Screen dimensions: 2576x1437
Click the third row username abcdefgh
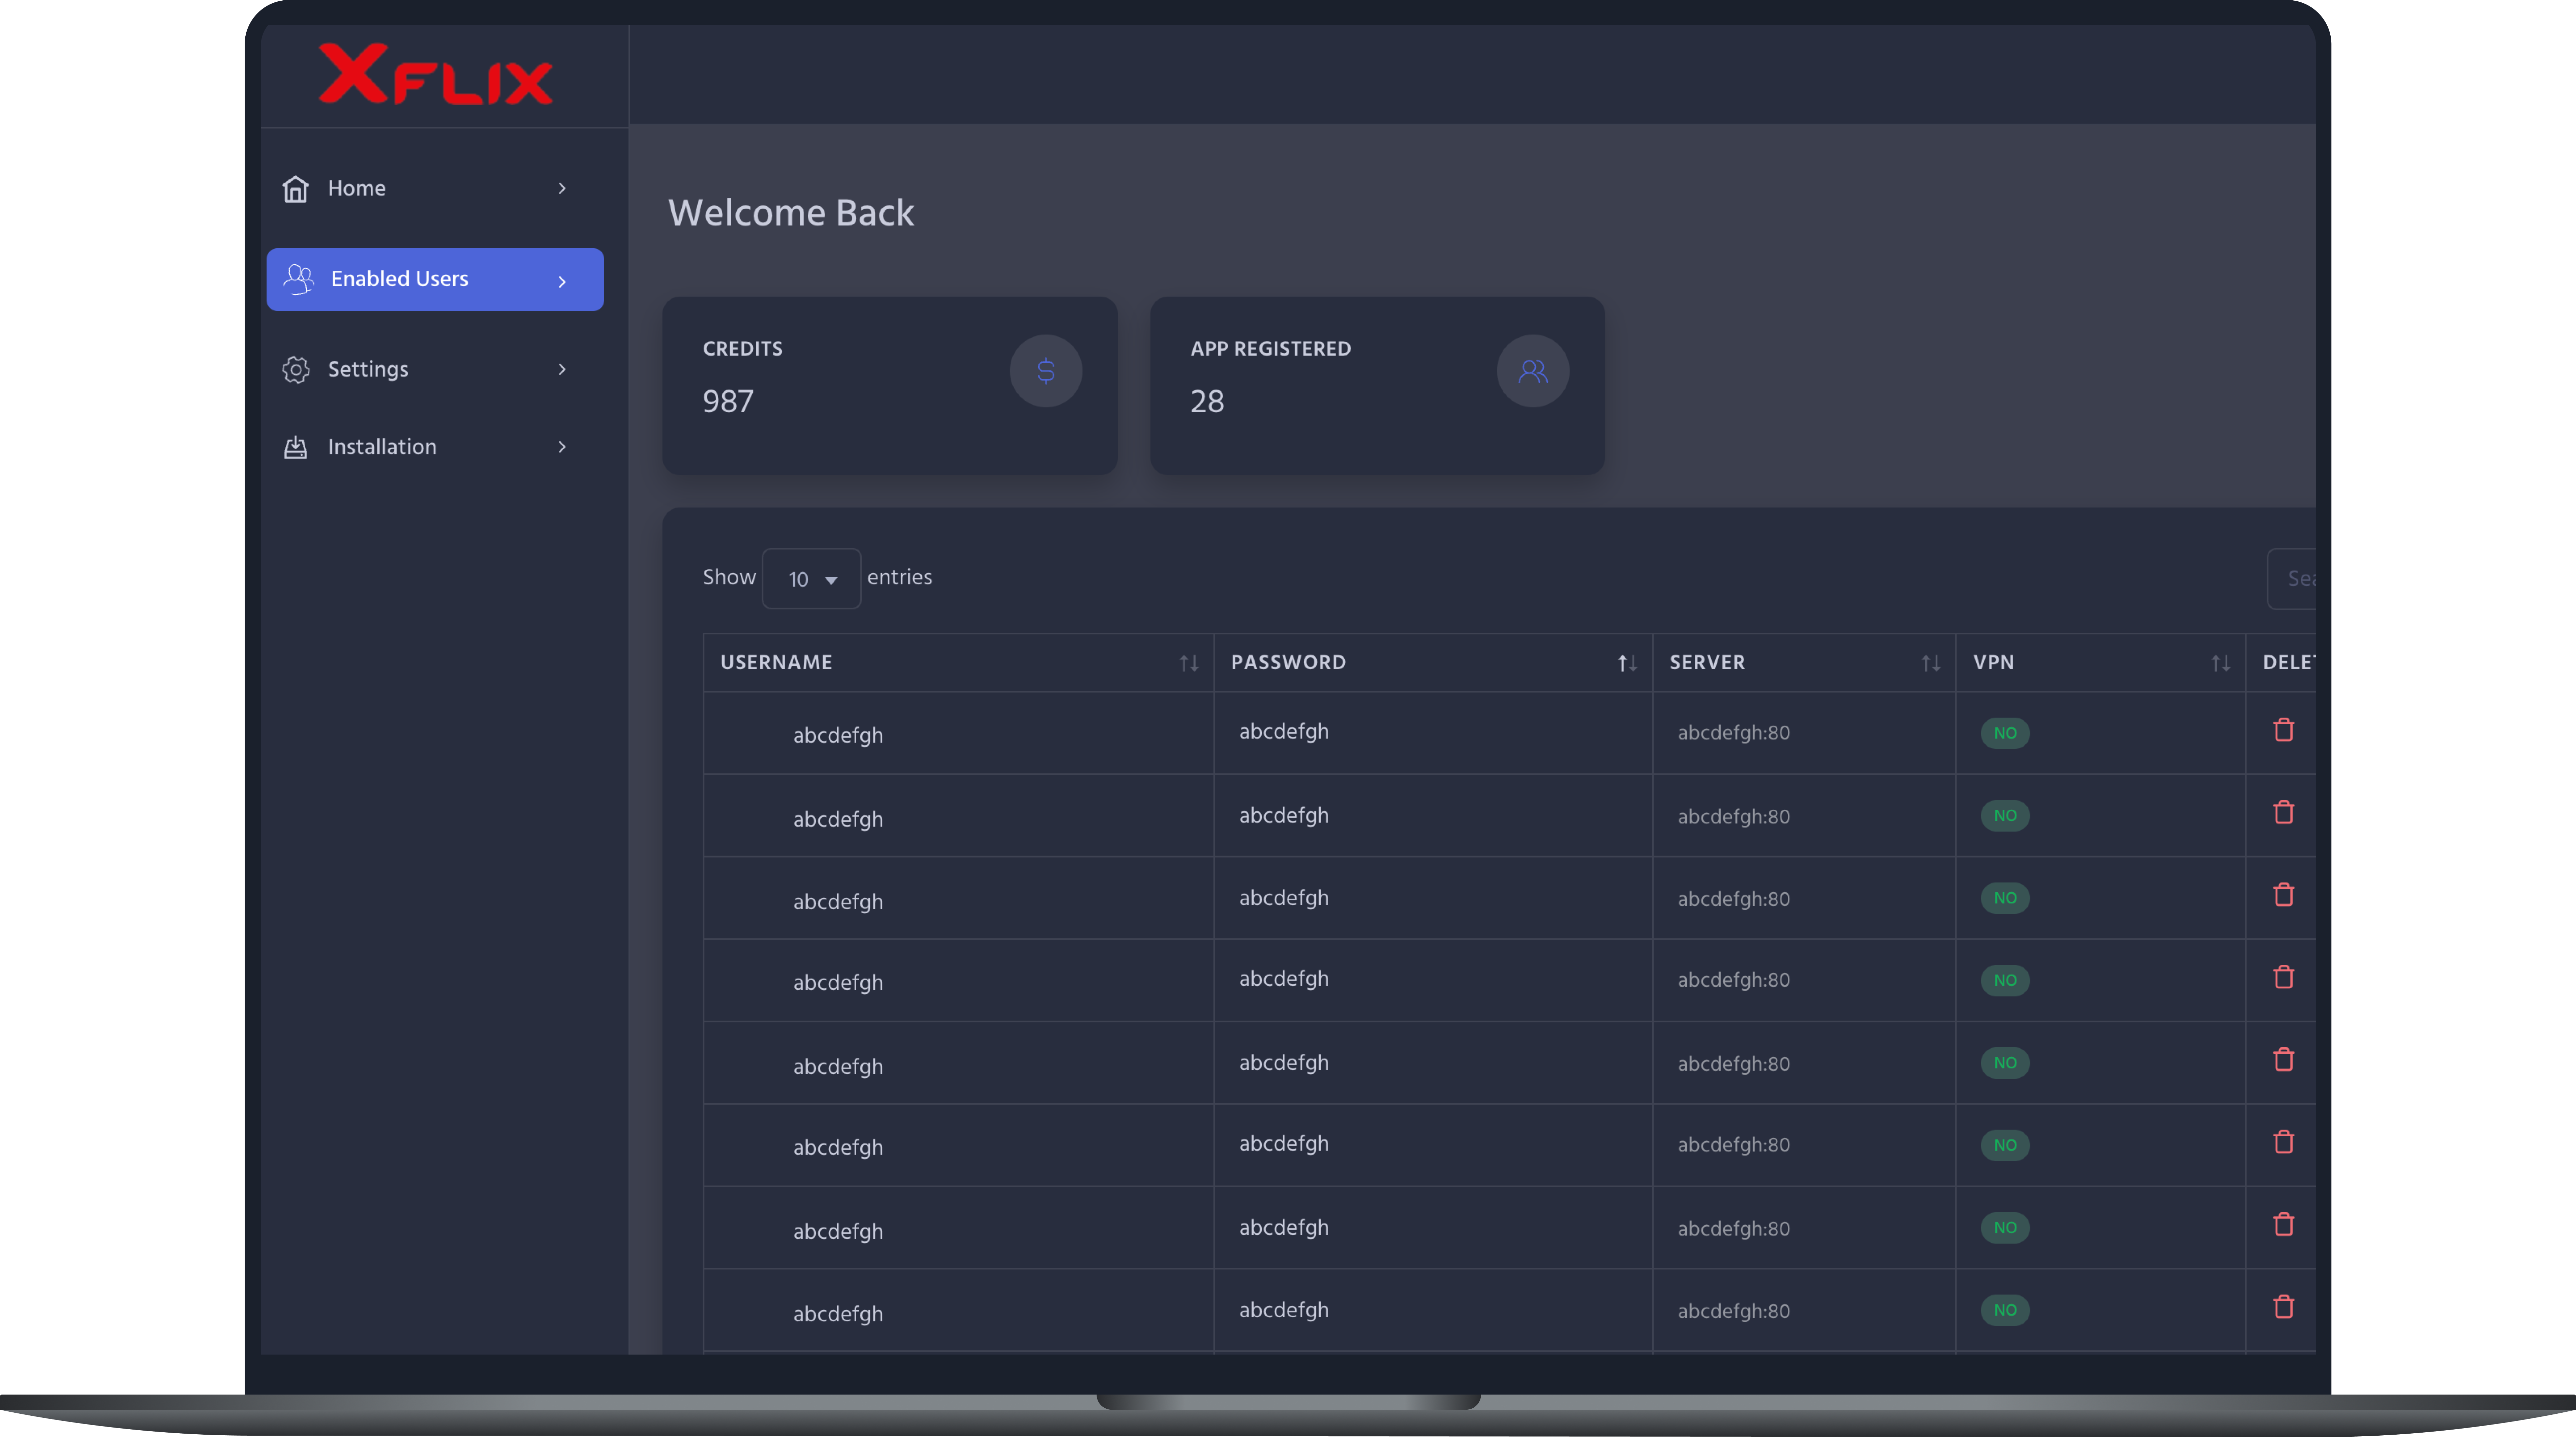(x=838, y=902)
